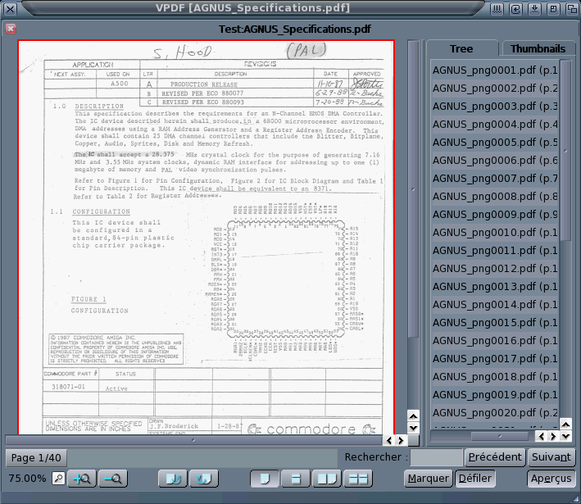Select AGNUS_png0009.pdf in the tree
Viewport: 581px width, 504px height.
tap(495, 214)
